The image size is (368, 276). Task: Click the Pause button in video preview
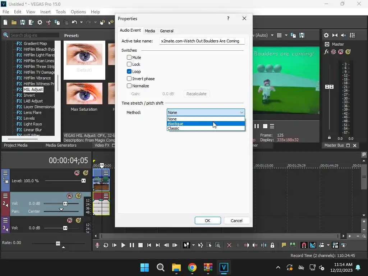click(x=257, y=126)
